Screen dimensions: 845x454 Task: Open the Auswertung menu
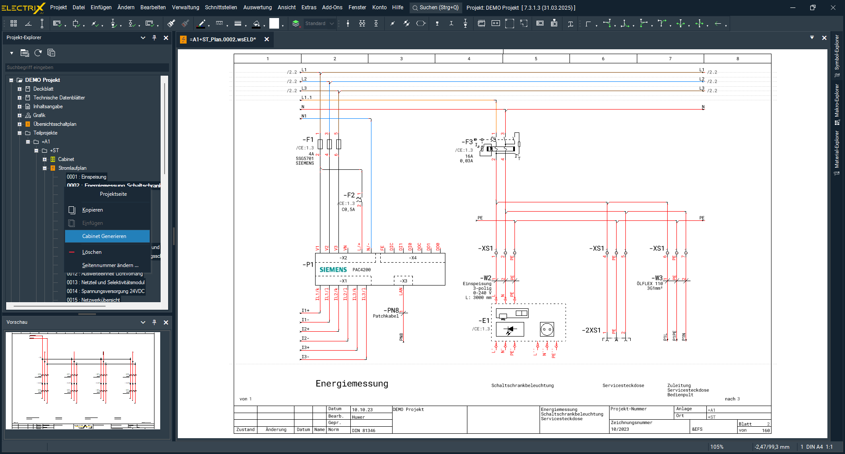tap(257, 7)
